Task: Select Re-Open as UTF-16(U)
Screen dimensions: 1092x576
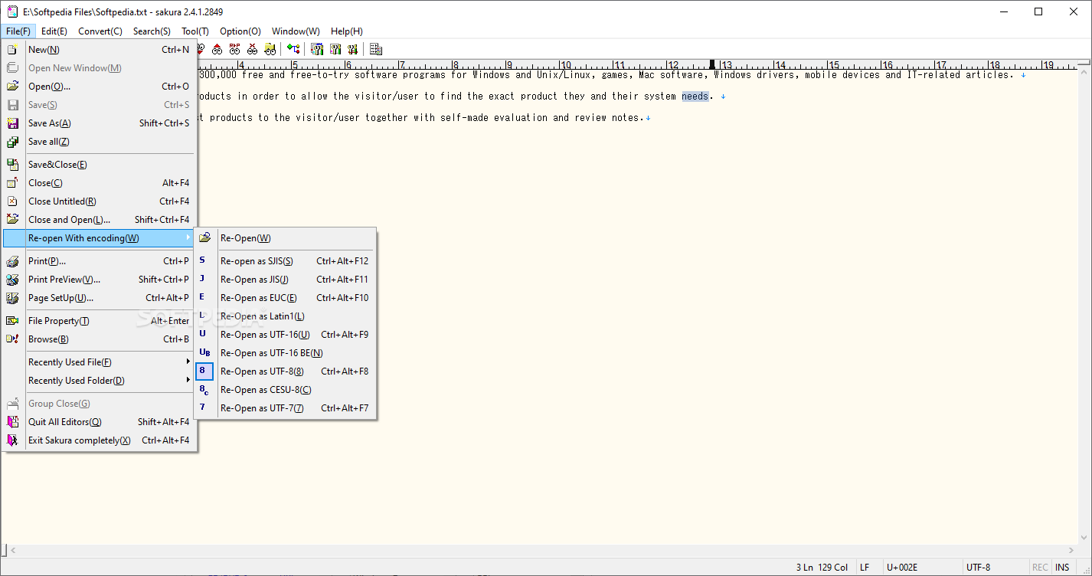Action: click(x=285, y=335)
